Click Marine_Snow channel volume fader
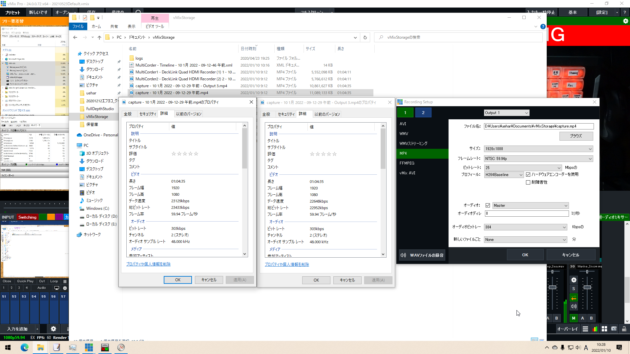Screen dimensions: 630x354 click(587, 287)
